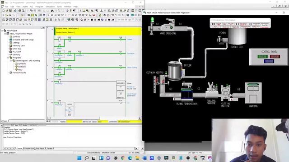Click the Save floppy-disk icon in CX-Programmer
The width and height of the screenshot is (289, 162).
pyautogui.click(x=10, y=11)
